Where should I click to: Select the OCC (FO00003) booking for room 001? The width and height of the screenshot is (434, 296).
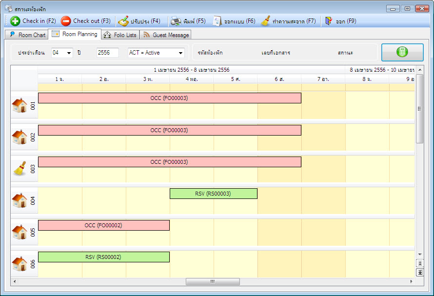(x=170, y=98)
